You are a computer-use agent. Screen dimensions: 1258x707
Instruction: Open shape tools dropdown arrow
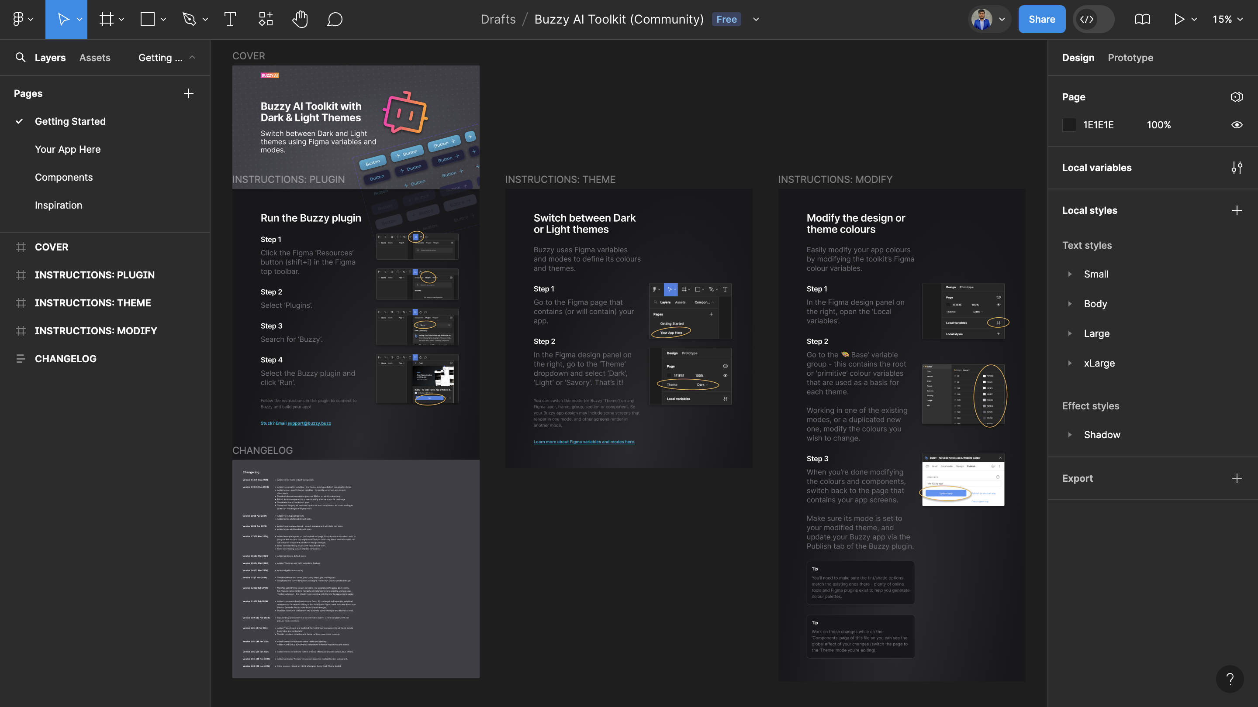[x=164, y=20]
